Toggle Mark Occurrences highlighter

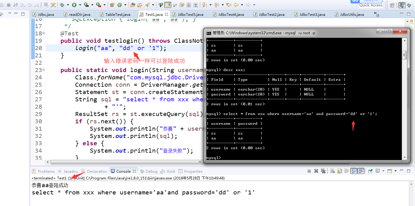tap(167, 5)
